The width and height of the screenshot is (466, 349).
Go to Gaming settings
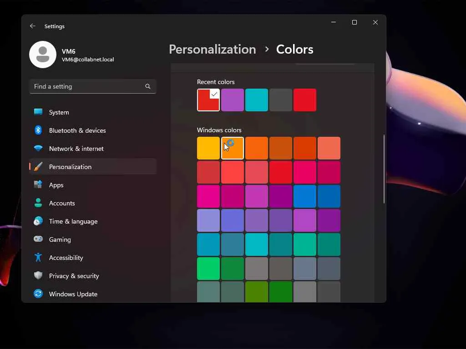pos(93,239)
